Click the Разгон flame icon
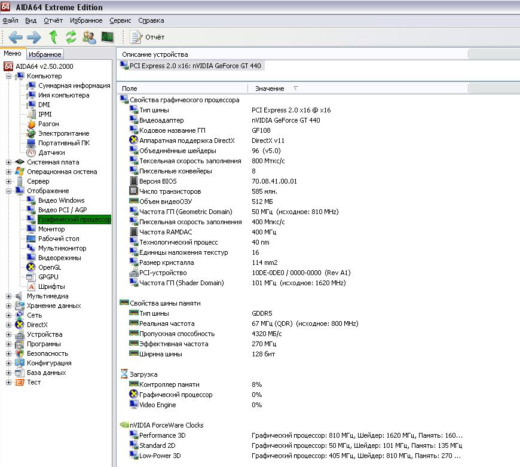This screenshot has width=520, height=467. pyautogui.click(x=31, y=124)
